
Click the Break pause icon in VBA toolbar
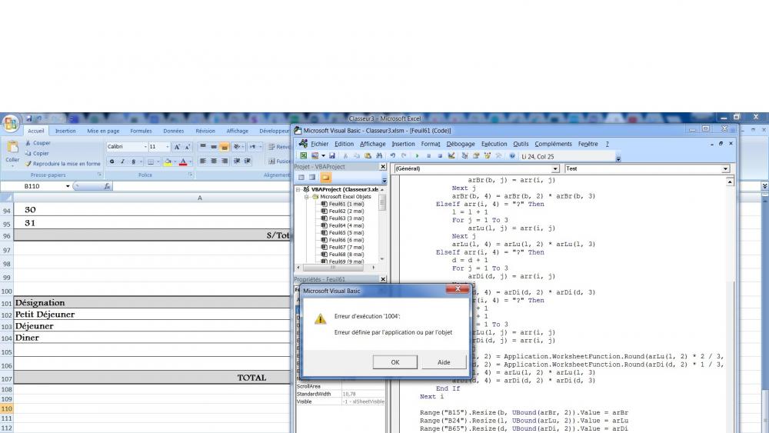point(428,156)
